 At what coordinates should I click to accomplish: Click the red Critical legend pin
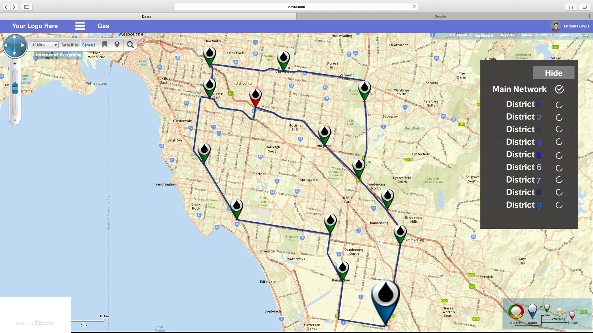tap(572, 315)
